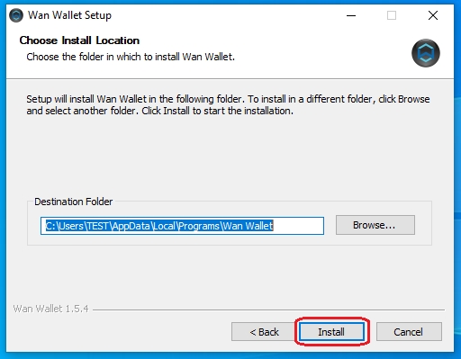Click the setup instructions paragraph
This screenshot has width=461, height=359.
[228, 105]
